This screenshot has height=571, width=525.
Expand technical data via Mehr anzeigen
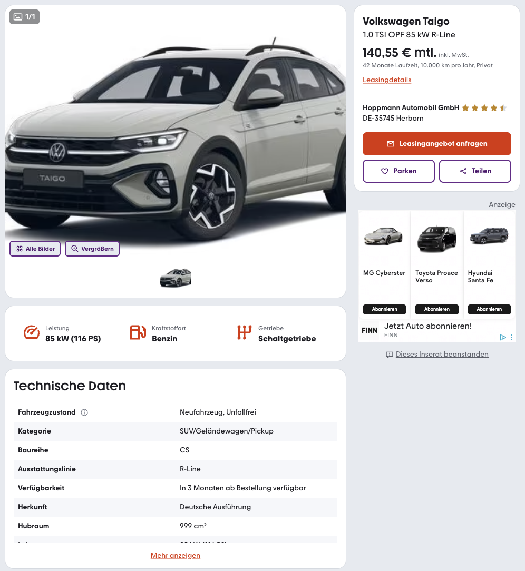(x=176, y=555)
